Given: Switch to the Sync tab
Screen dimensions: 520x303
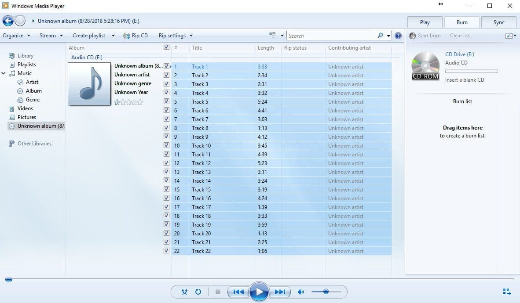Looking at the screenshot, I should pyautogui.click(x=498, y=22).
